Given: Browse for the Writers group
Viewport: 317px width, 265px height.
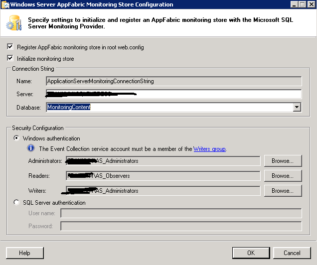Looking at the screenshot, I should point(283,191).
